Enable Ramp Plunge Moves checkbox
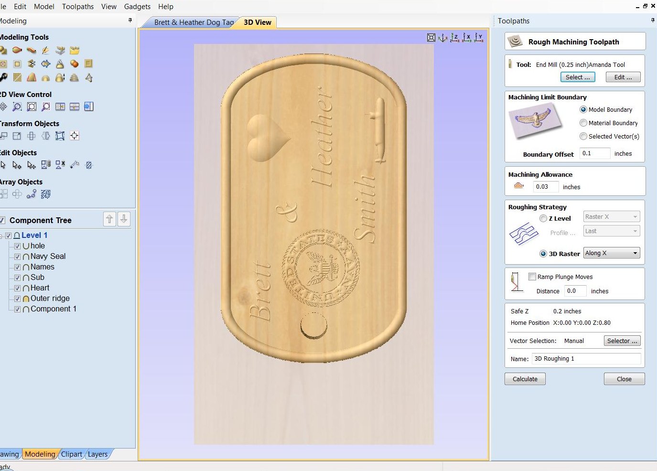 click(x=532, y=277)
